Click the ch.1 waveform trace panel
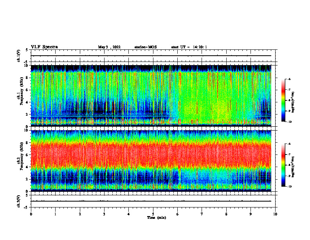Viewport: 310px width, 240px height. pyautogui.click(x=153, y=56)
